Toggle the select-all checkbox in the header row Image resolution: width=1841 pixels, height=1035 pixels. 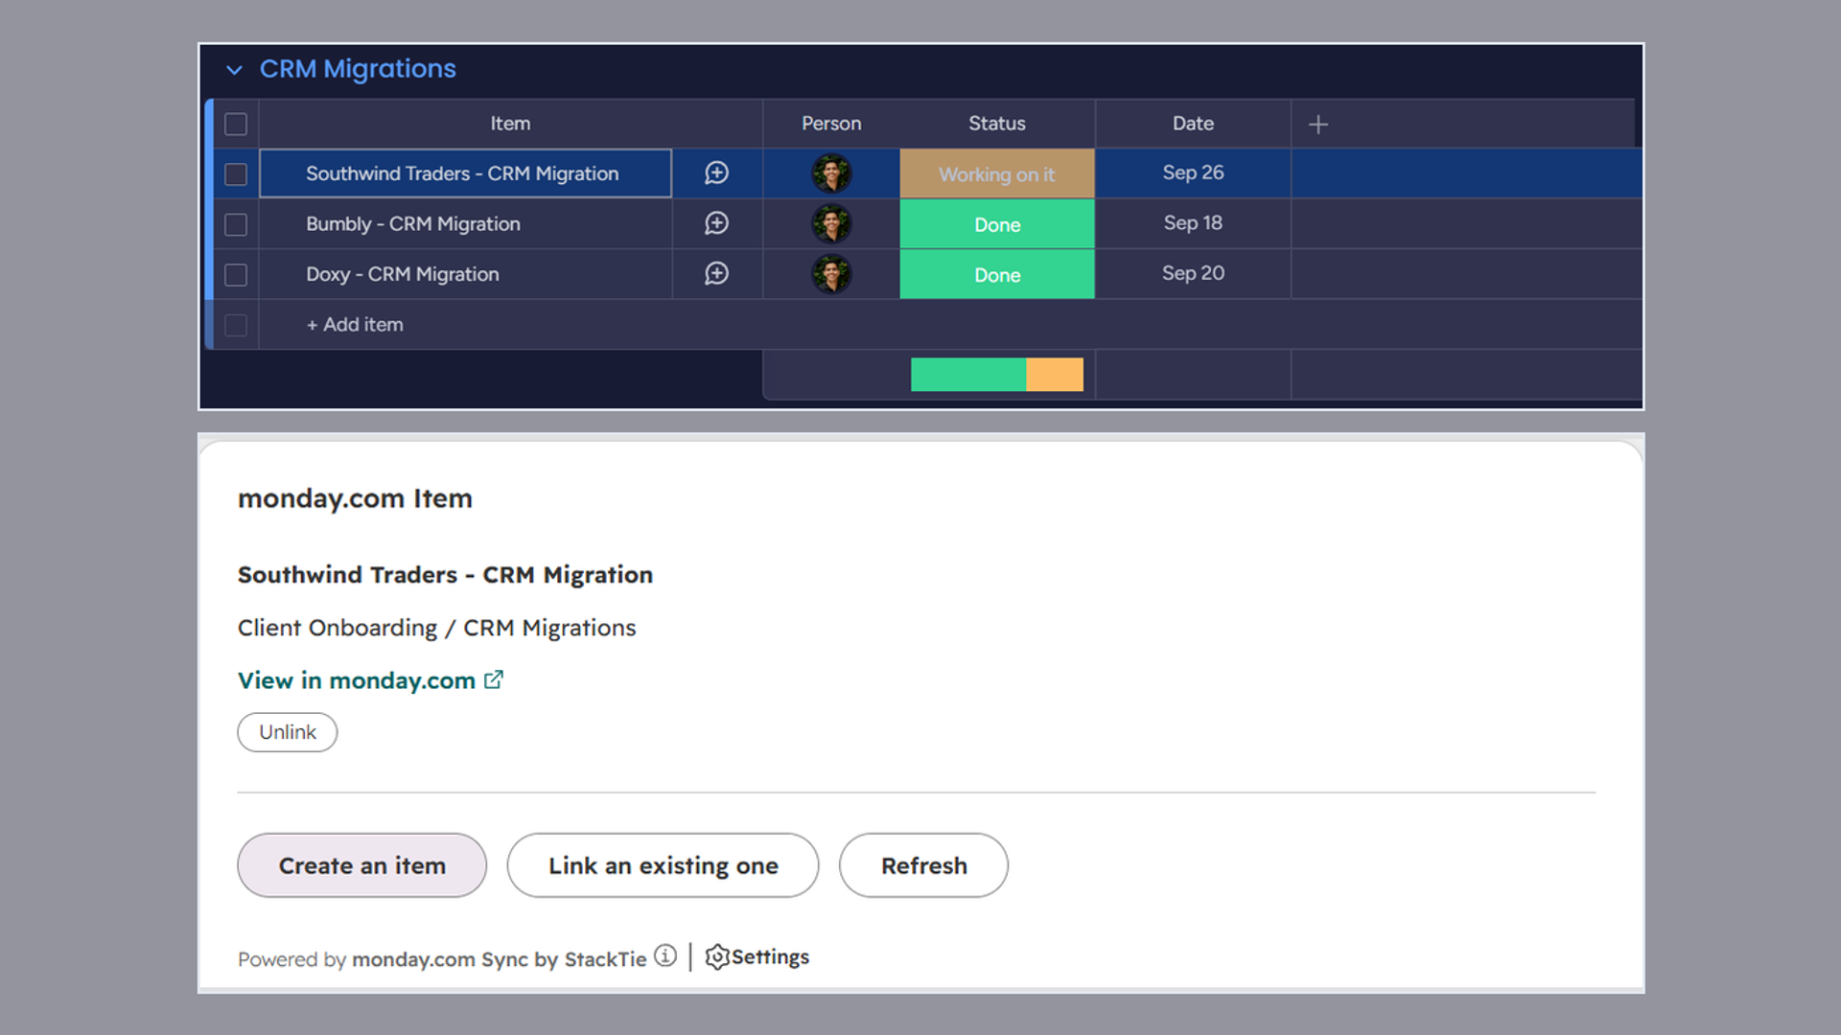point(236,125)
